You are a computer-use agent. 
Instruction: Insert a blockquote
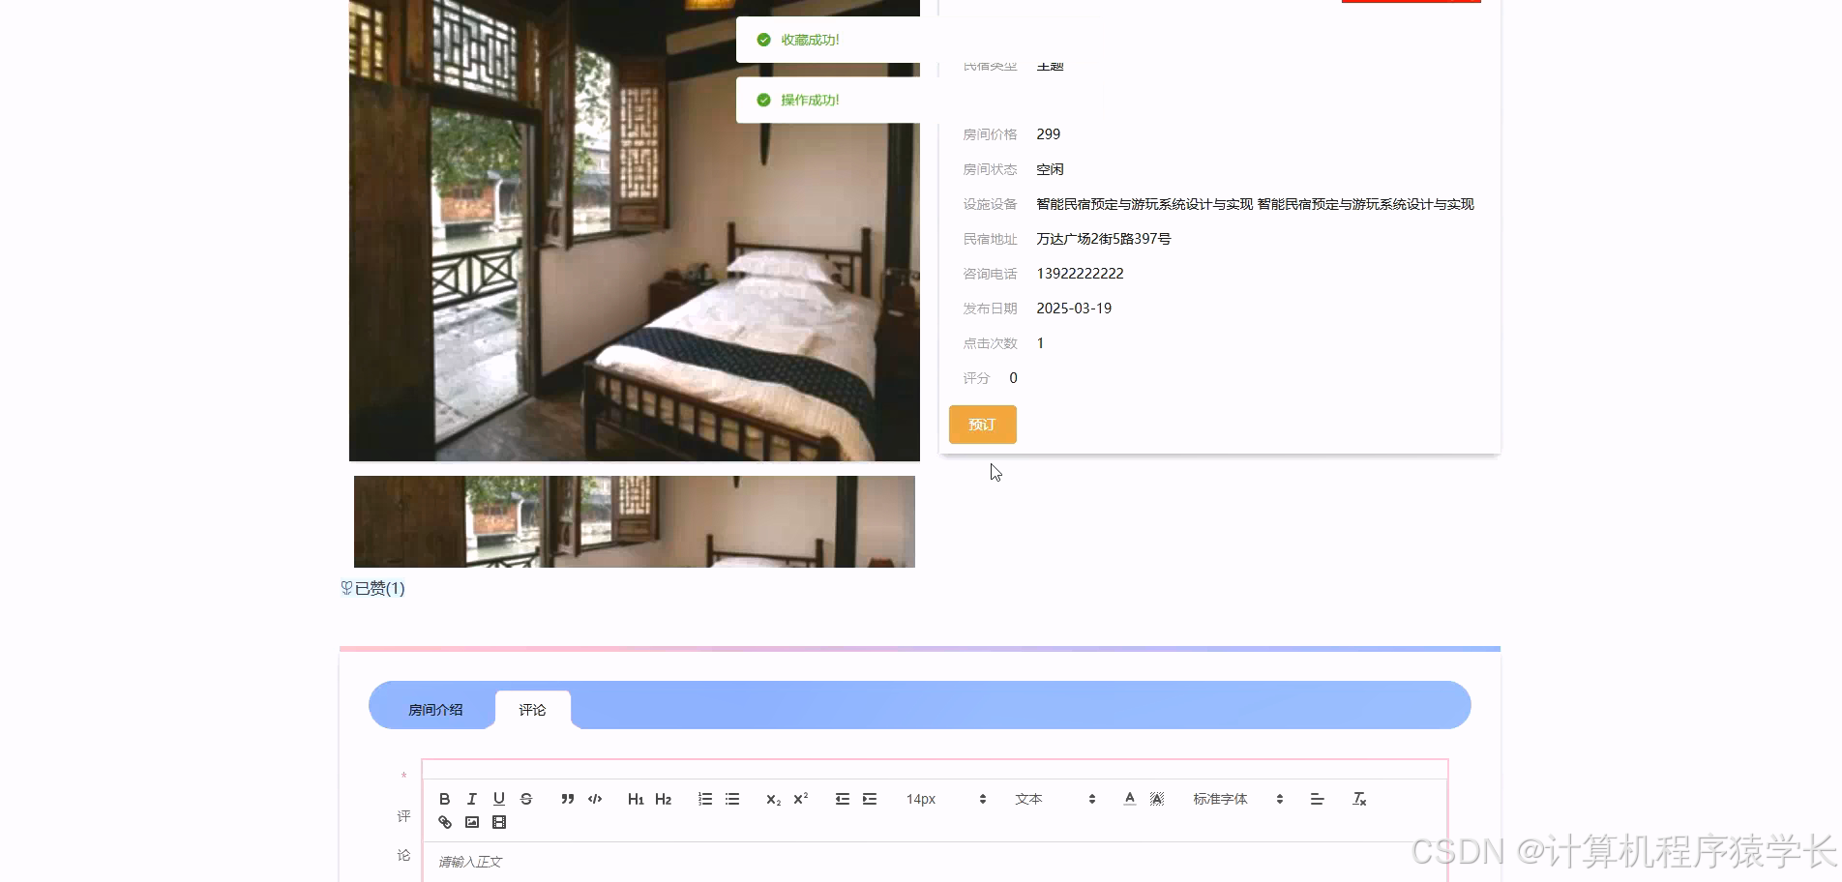click(x=567, y=798)
